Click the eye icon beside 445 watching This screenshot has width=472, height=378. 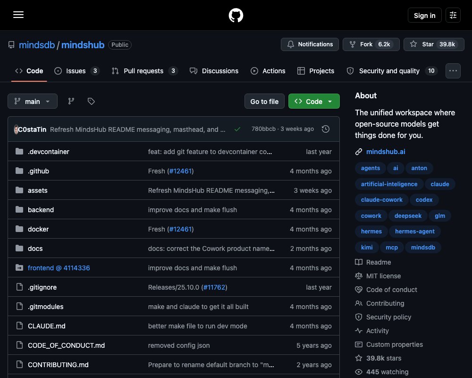click(359, 372)
